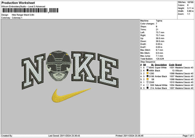Screen dimensions: 195x138
Task: Click the 'N#' column header
Action: pos(145,65)
